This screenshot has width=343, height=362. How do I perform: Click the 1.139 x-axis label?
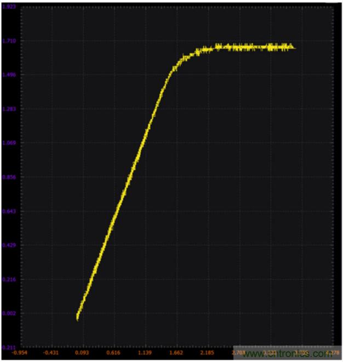(145, 353)
